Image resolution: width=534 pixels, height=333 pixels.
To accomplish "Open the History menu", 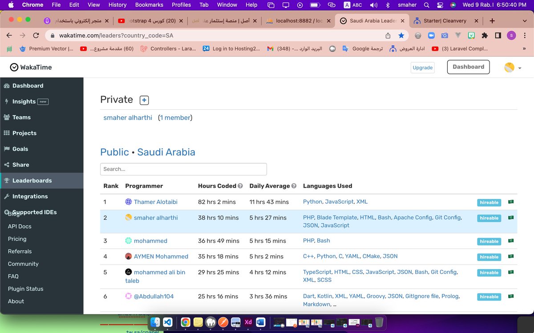I will tap(117, 5).
